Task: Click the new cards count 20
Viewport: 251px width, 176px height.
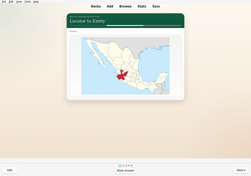Action: 120,166
